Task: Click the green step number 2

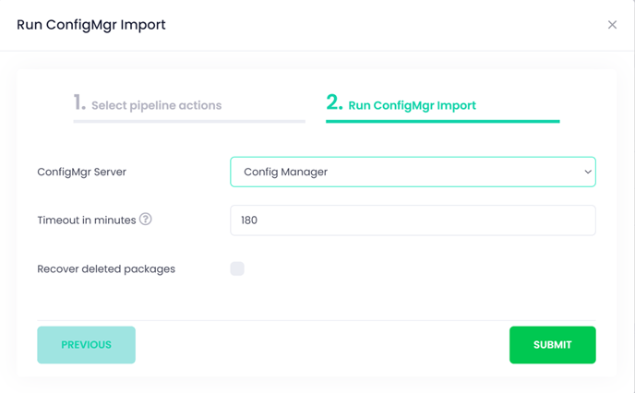Action: [334, 102]
